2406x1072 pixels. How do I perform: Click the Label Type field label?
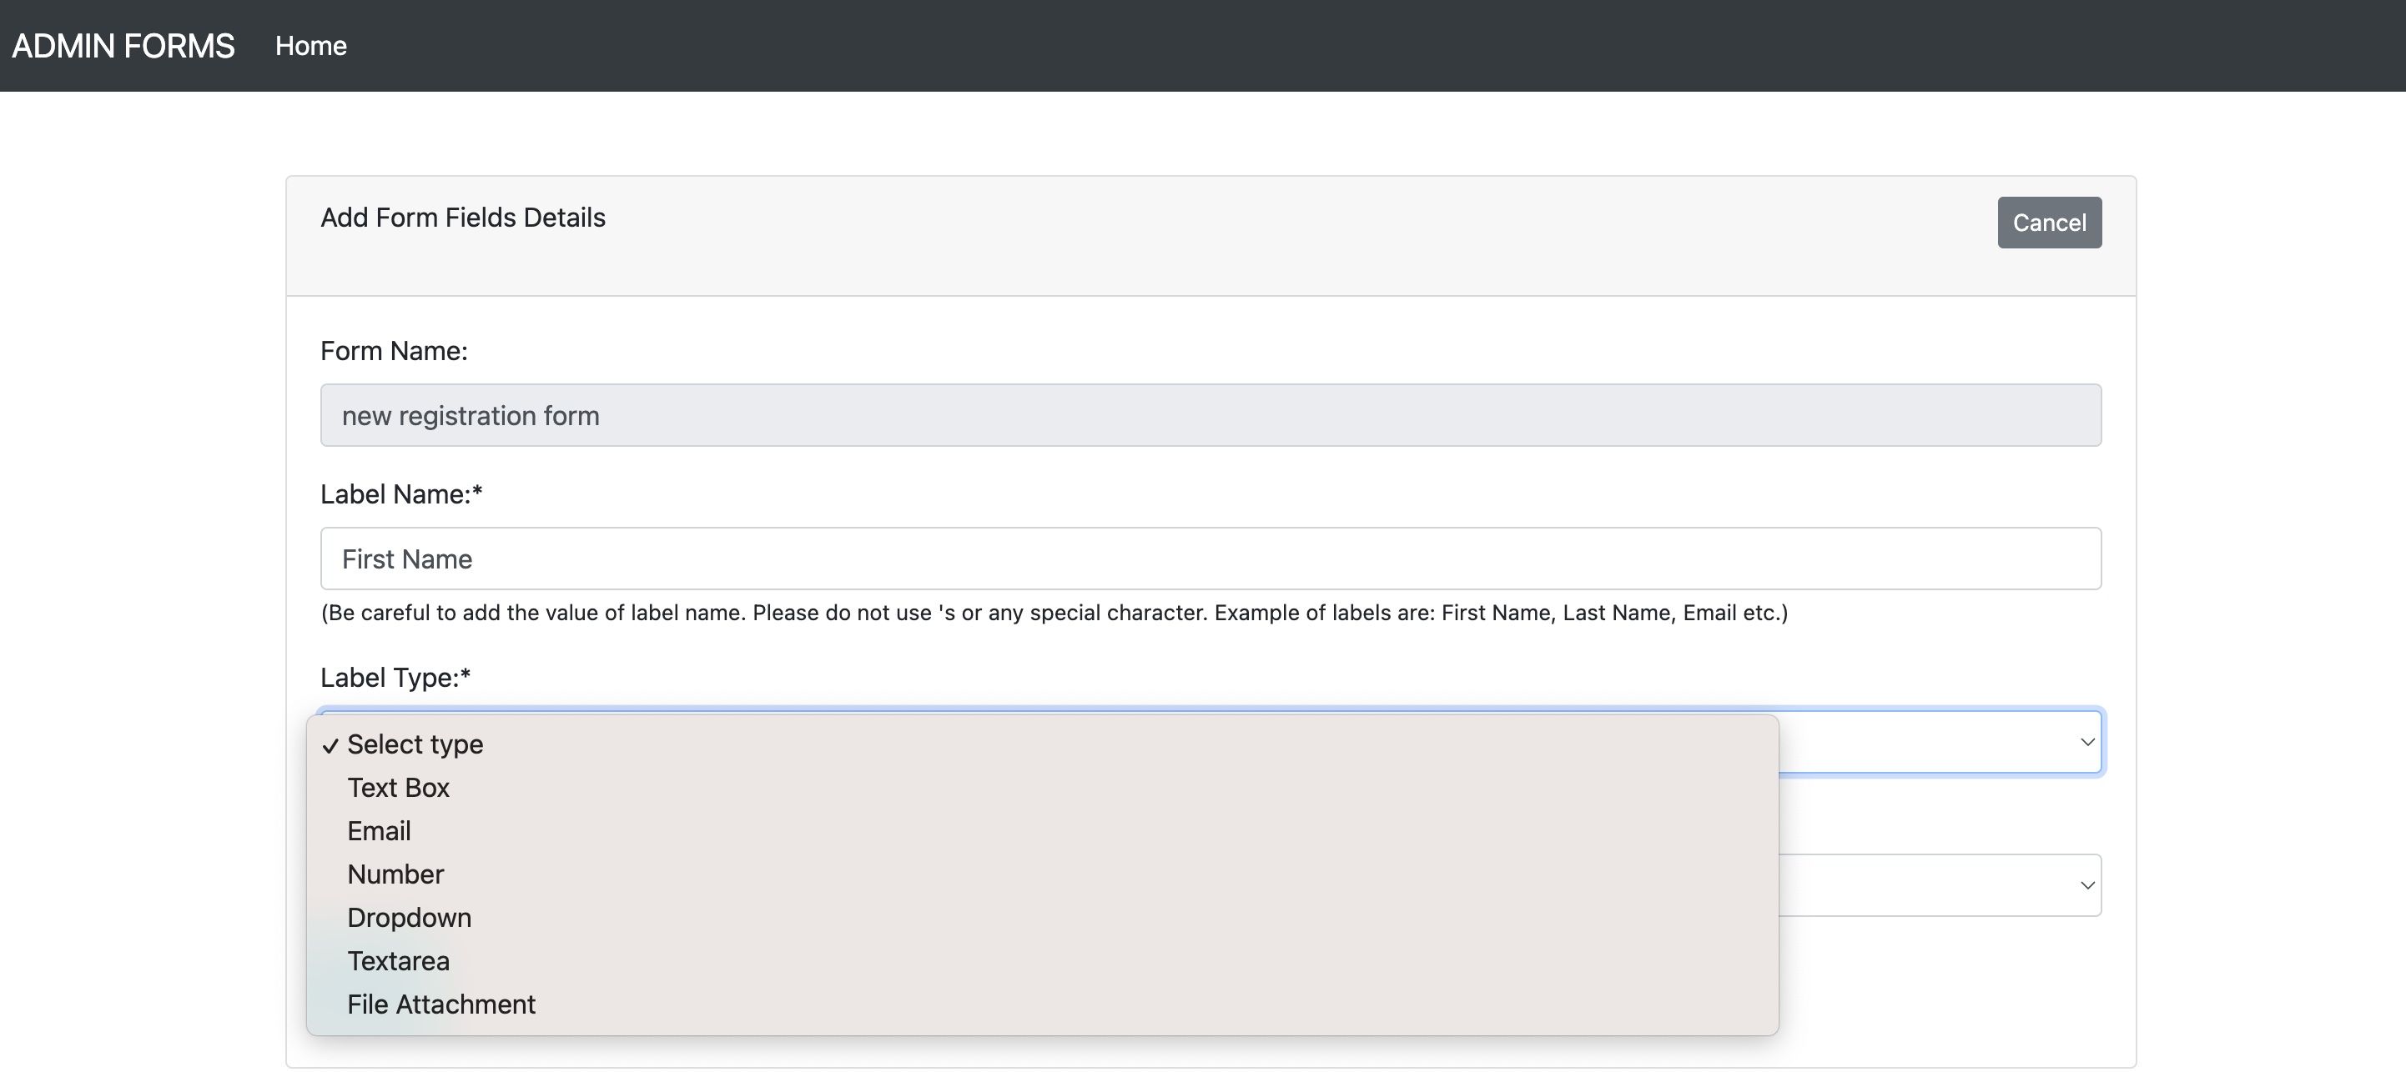[x=395, y=678]
